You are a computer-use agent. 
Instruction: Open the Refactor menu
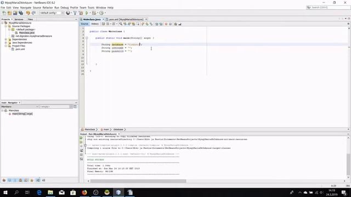coord(48,8)
